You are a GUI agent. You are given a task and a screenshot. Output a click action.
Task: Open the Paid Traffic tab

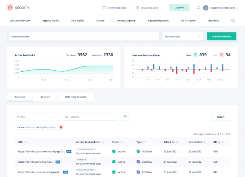[78, 21]
